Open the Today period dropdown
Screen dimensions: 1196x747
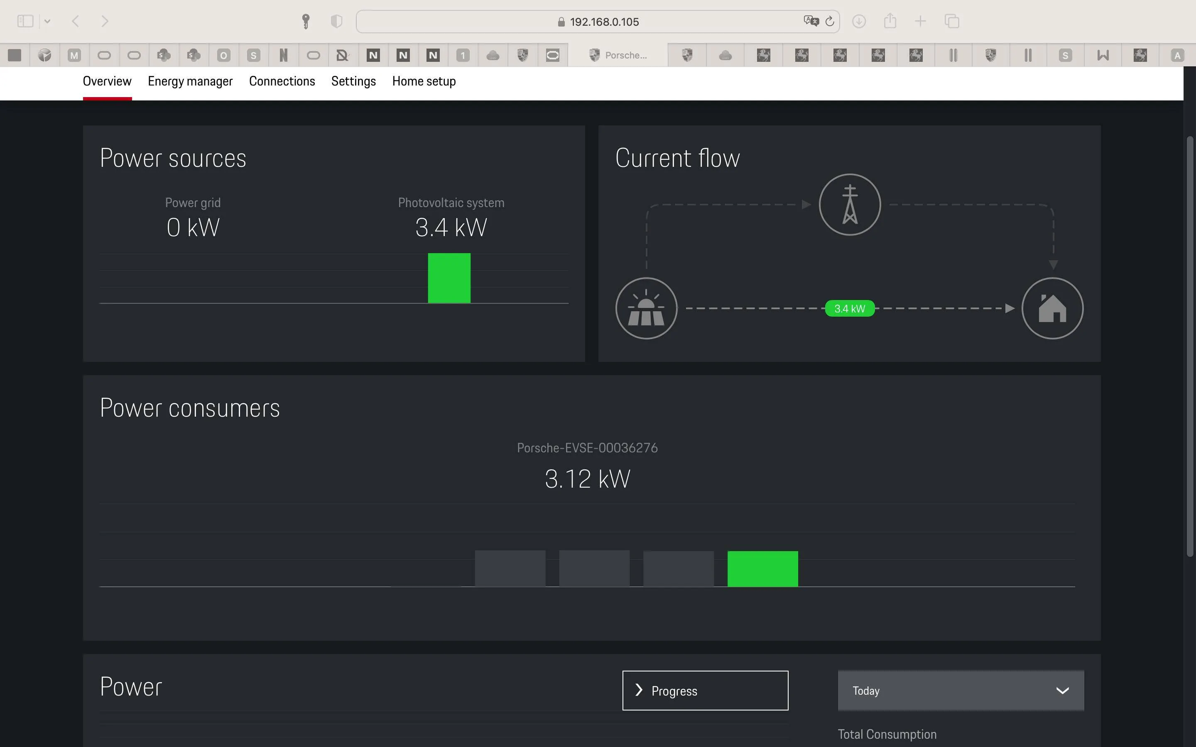tap(960, 690)
